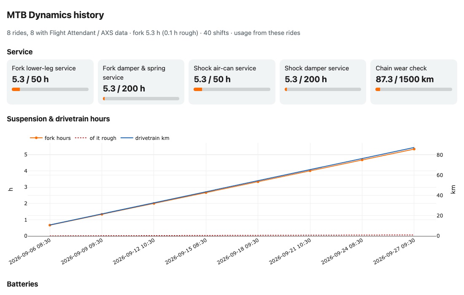Viewport: 464px width, 295px height.
Task: Click '5.3 / 50 h' in Fork lower-leg card
Action: 30,79
